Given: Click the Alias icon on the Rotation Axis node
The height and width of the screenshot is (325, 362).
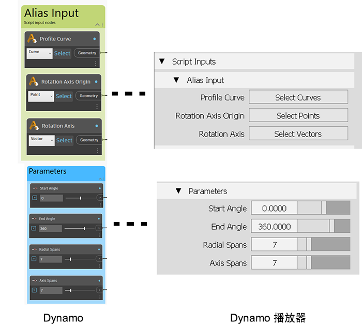Looking at the screenshot, I should [34, 125].
